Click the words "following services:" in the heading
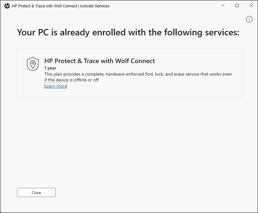This screenshot has width=258, height=213. [202, 32]
